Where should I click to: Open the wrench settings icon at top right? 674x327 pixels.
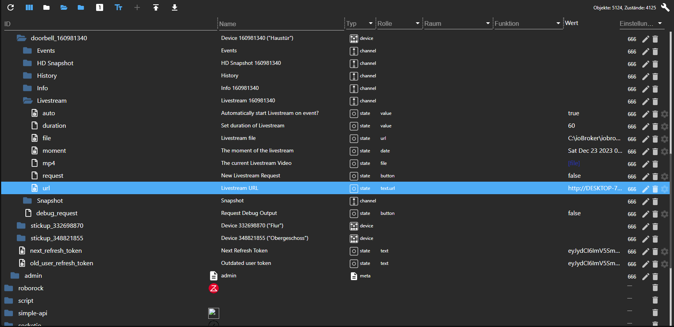point(665,7)
